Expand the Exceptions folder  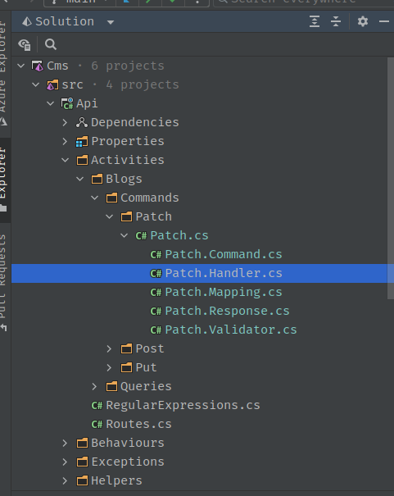65,462
